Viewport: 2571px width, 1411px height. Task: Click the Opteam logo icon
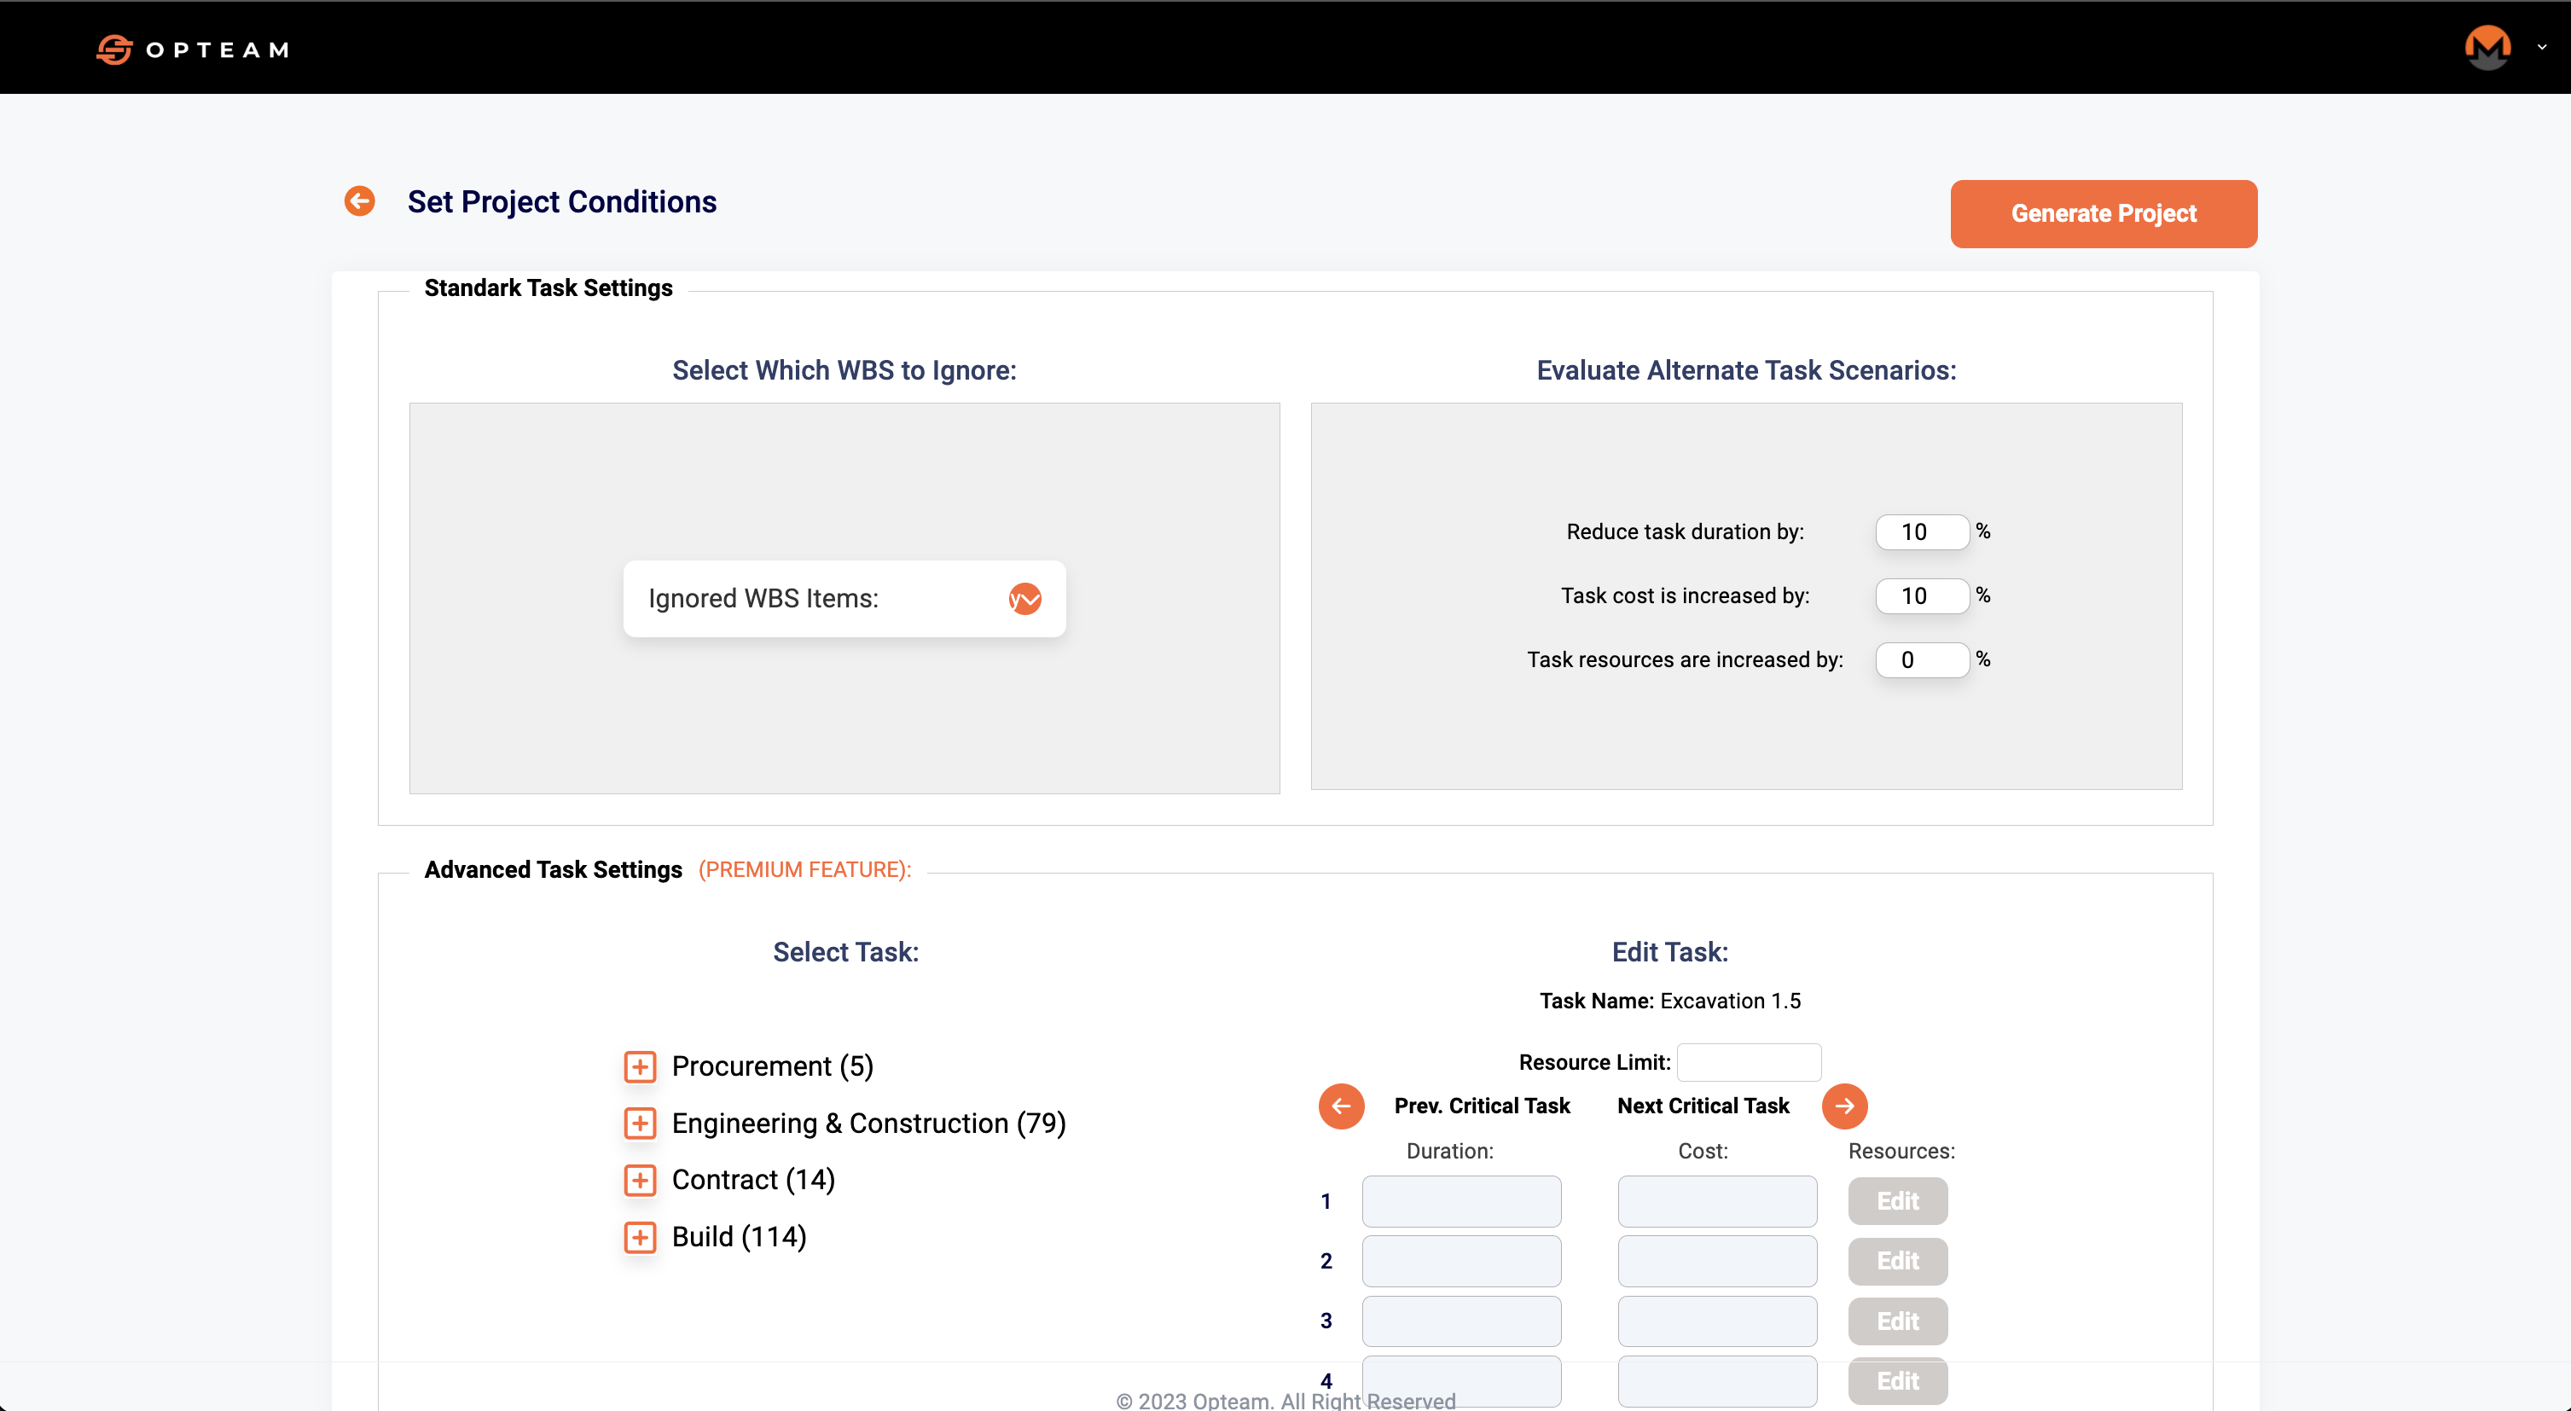coord(115,49)
